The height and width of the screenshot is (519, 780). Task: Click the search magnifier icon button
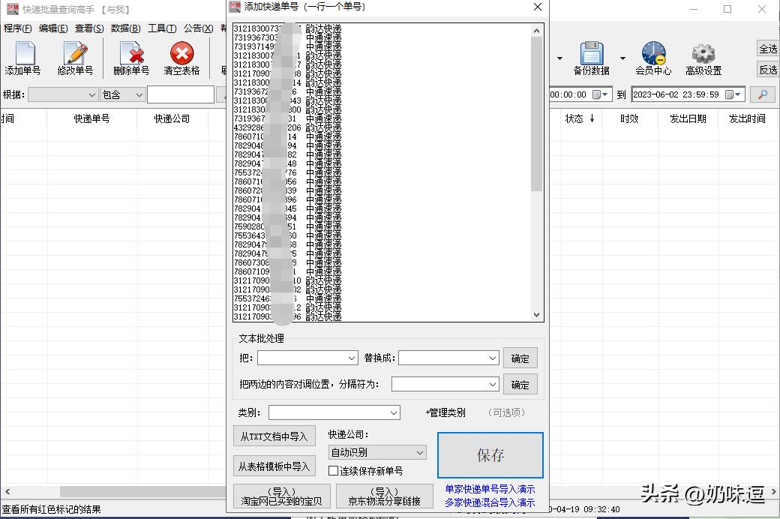coord(763,94)
